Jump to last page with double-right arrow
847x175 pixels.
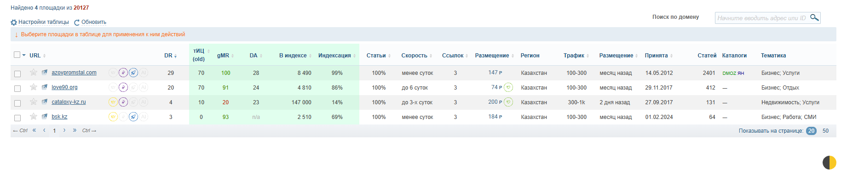pyautogui.click(x=75, y=130)
